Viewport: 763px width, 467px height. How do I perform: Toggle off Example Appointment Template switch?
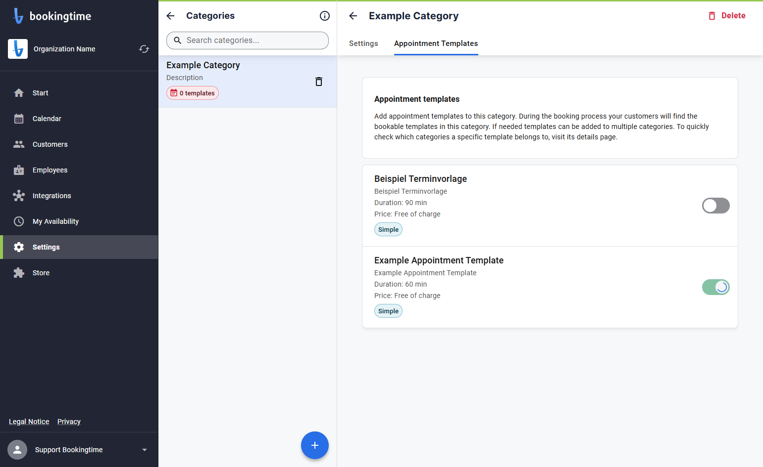(716, 287)
